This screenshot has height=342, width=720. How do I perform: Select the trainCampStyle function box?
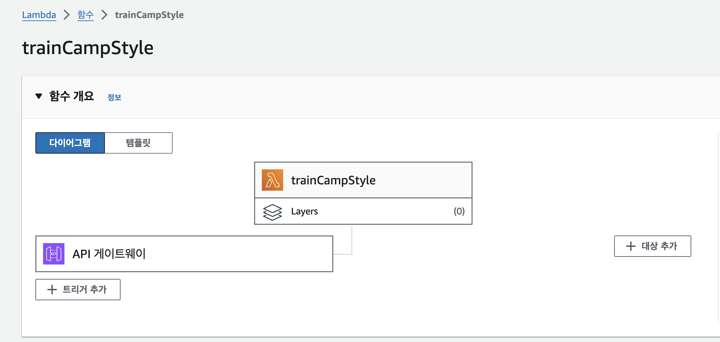pos(363,180)
